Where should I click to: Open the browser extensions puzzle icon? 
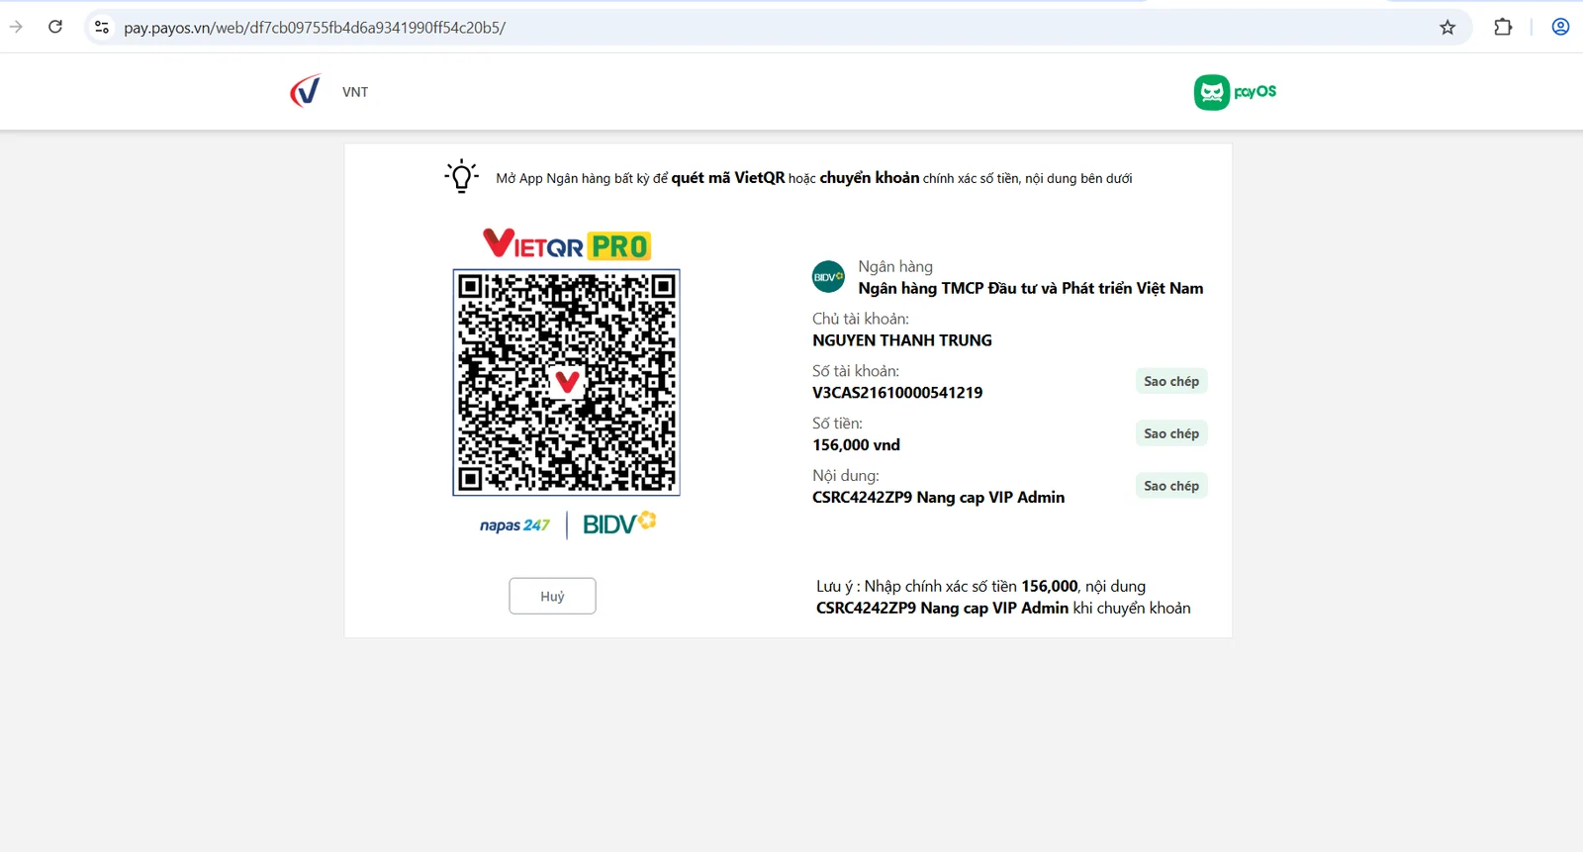click(x=1503, y=28)
